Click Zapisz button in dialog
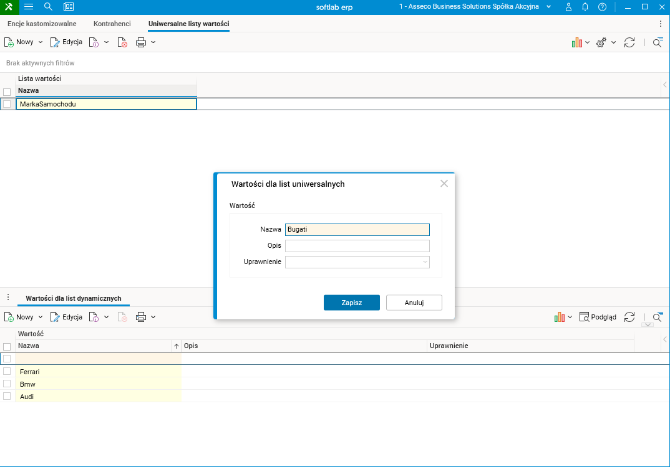The image size is (670, 467). point(352,303)
